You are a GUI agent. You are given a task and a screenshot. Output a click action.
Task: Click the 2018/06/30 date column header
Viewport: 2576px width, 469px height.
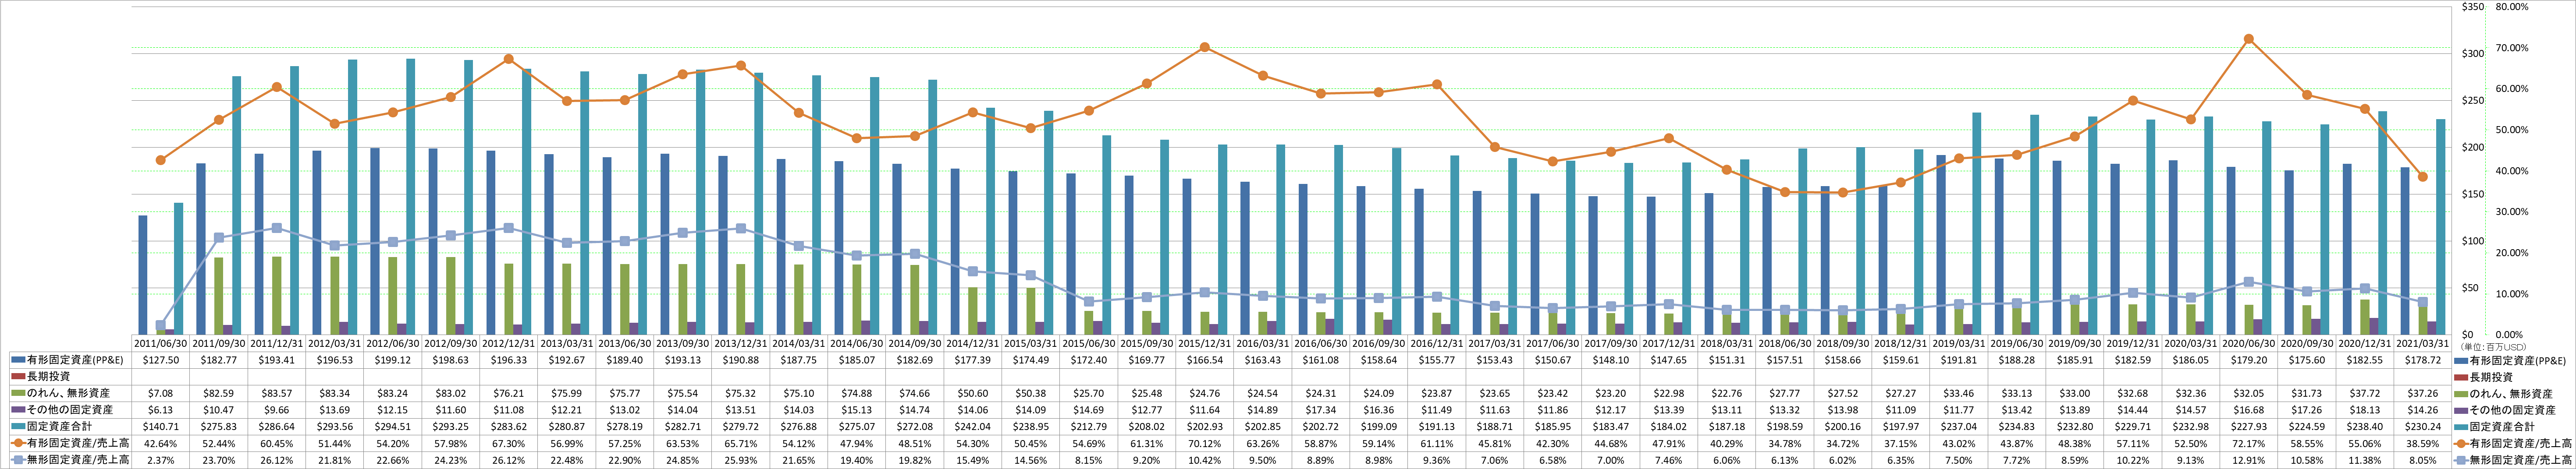click(x=1785, y=343)
